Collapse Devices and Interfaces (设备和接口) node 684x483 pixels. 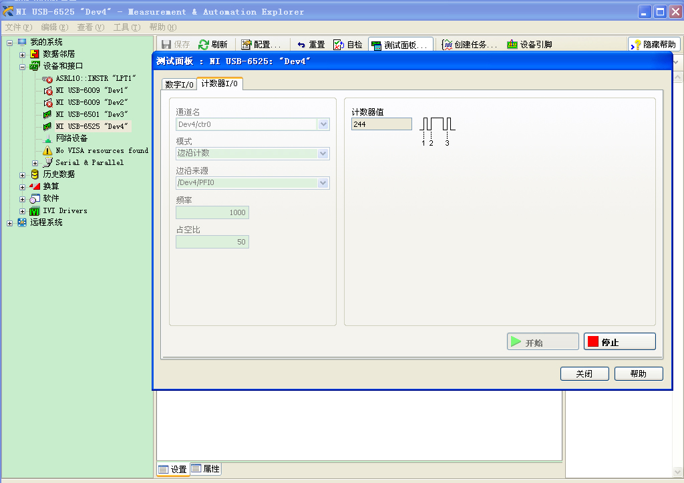[x=22, y=67]
